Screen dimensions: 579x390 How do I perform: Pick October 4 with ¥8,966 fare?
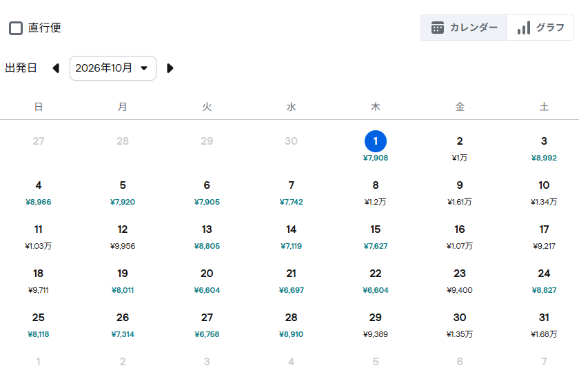pyautogui.click(x=39, y=193)
